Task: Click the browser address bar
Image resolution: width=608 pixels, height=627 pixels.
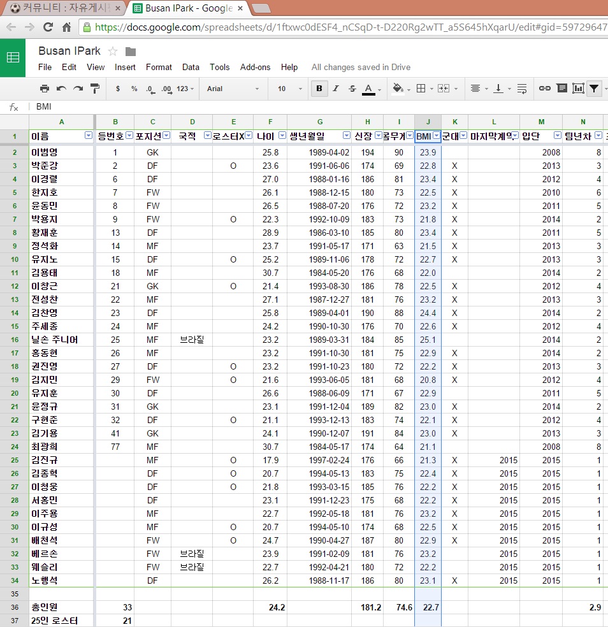Action: click(x=344, y=27)
